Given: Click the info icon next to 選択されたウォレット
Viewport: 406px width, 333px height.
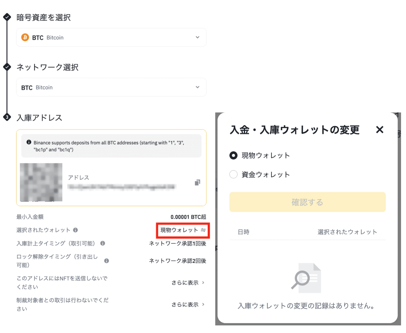Looking at the screenshot, I should 76,230.
